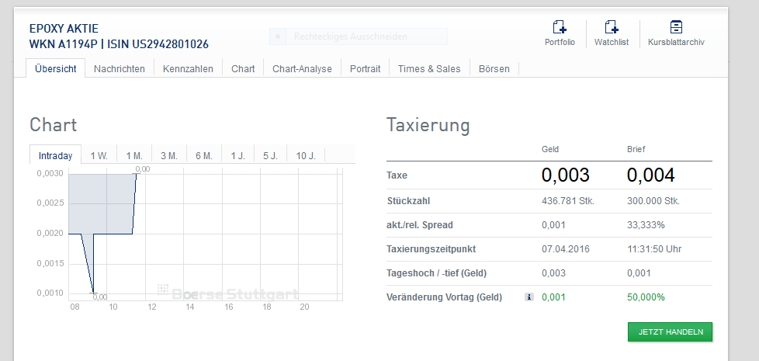Add stock to Portfolio icon

[x=560, y=27]
